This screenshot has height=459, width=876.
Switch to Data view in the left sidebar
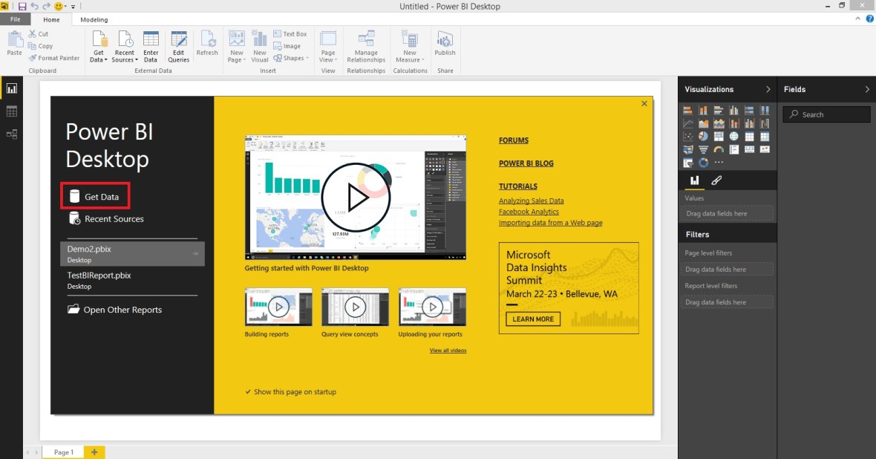coord(11,111)
